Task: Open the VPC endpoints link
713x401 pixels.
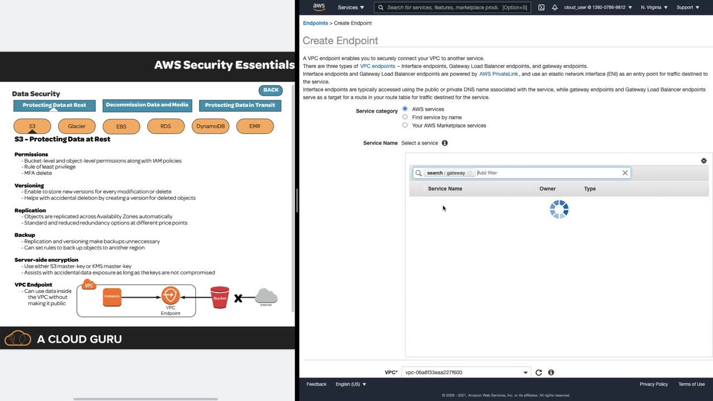Action: [378, 66]
